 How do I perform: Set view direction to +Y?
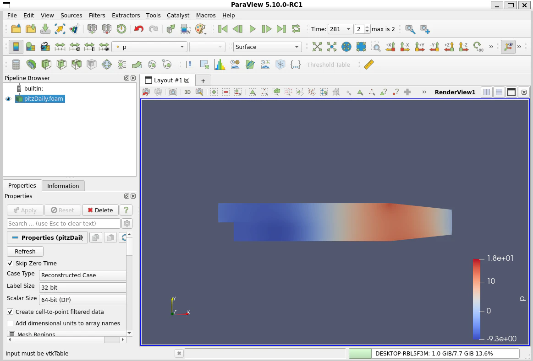point(419,47)
